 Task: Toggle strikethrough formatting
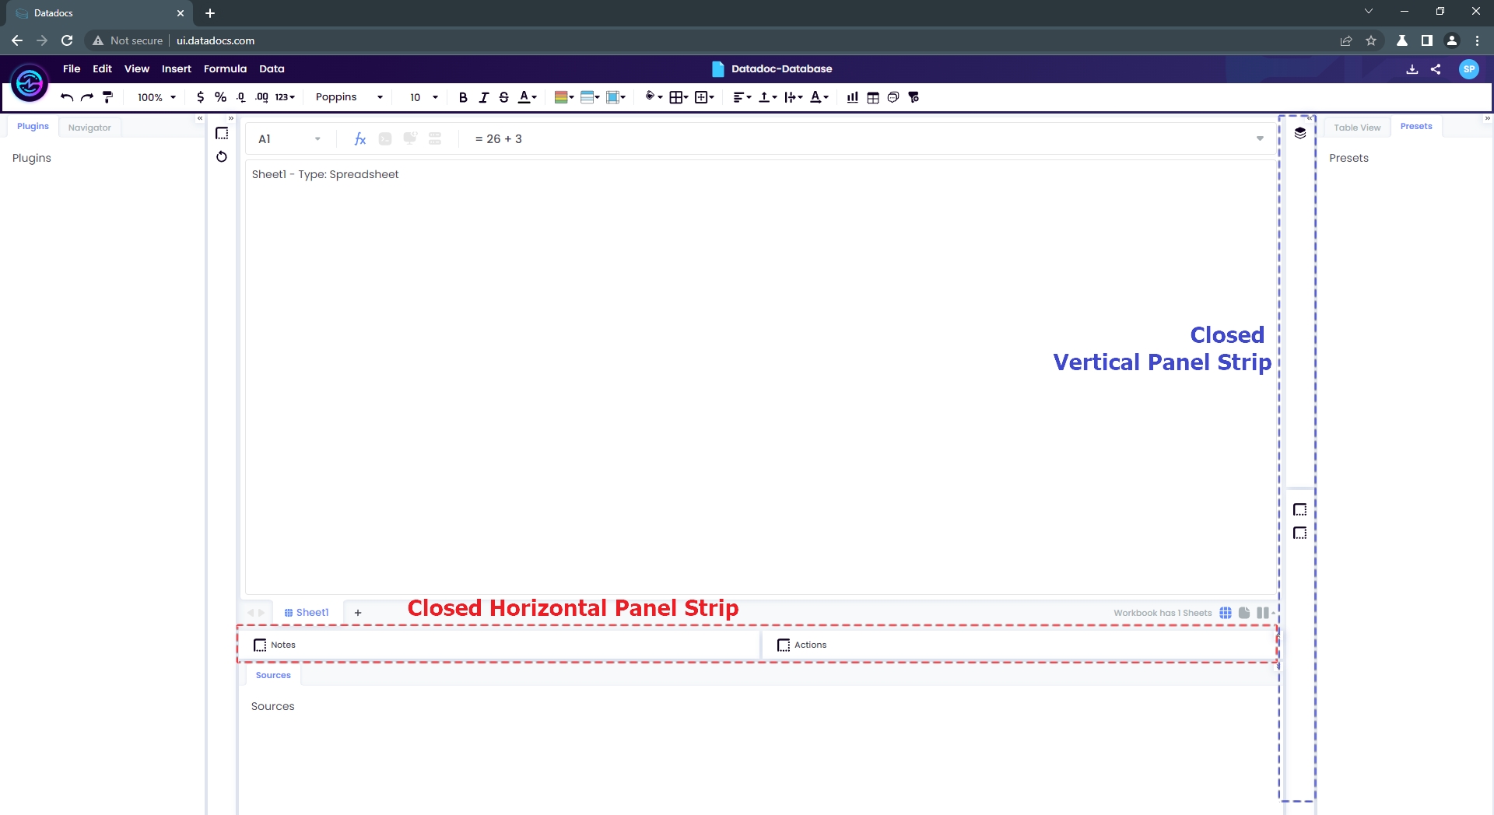[x=503, y=97]
